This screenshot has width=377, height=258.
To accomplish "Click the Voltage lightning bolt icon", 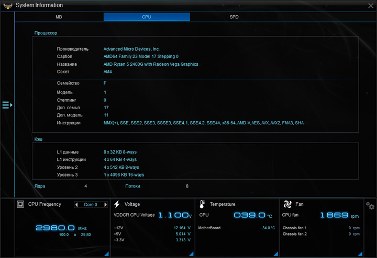I will click(117, 204).
